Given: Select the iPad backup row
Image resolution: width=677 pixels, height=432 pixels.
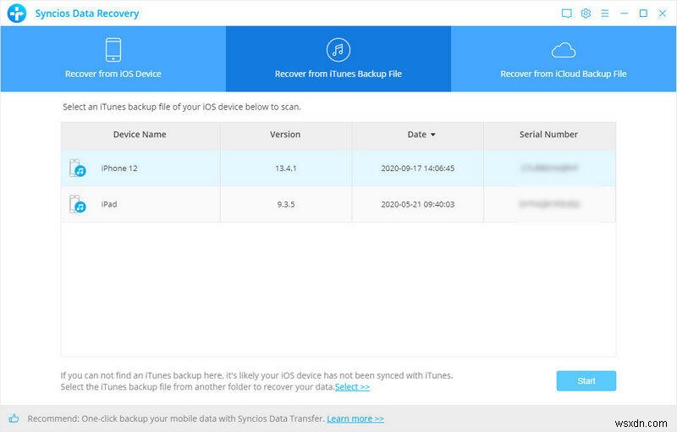Looking at the screenshot, I should pyautogui.click(x=338, y=204).
